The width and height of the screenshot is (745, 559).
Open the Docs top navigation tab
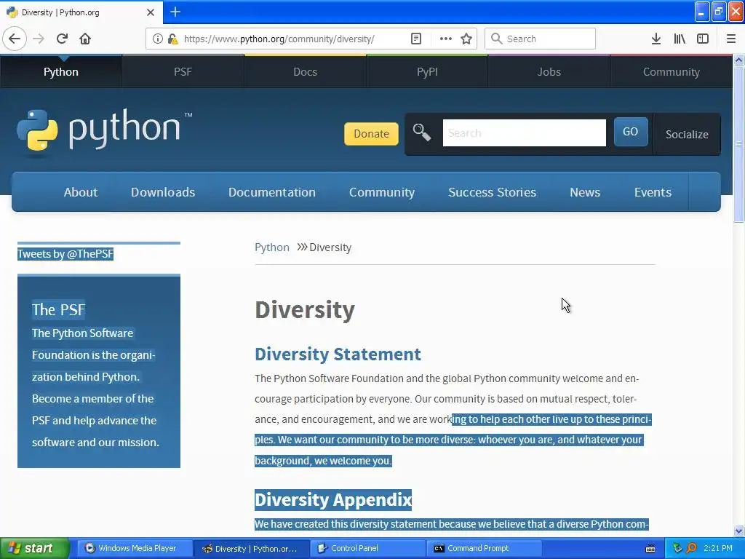[305, 72]
